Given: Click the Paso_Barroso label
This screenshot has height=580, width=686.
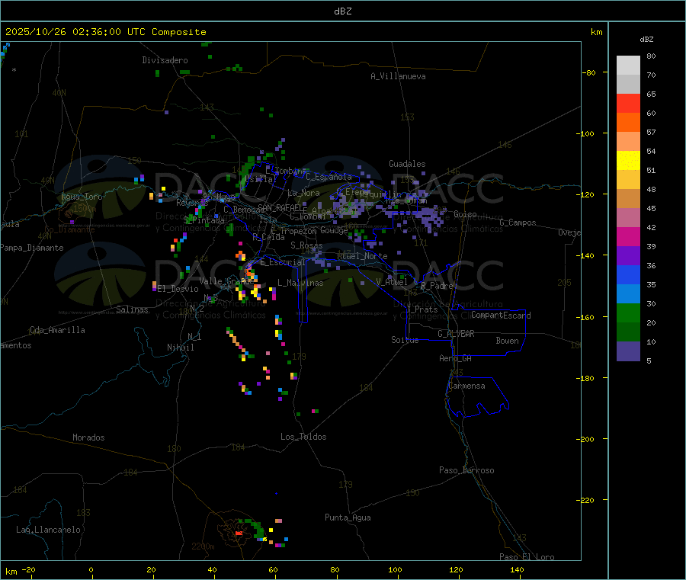Looking at the screenshot, I should 466,470.
